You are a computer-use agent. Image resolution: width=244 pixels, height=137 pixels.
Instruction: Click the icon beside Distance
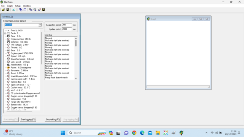click(x=8, y=42)
